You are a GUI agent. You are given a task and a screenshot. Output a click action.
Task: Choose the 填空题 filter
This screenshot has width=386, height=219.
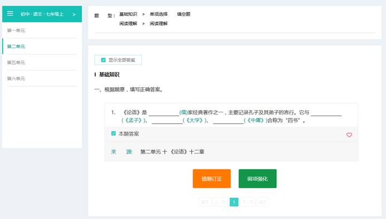(184, 14)
